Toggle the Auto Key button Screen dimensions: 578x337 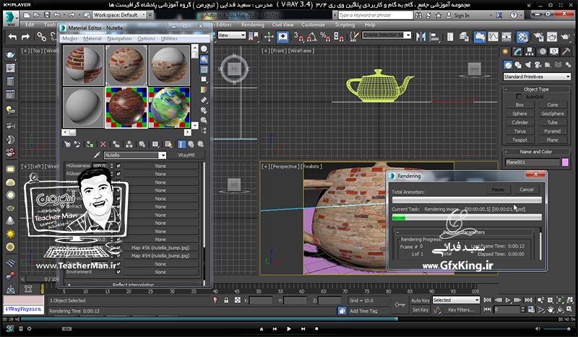[x=420, y=300]
